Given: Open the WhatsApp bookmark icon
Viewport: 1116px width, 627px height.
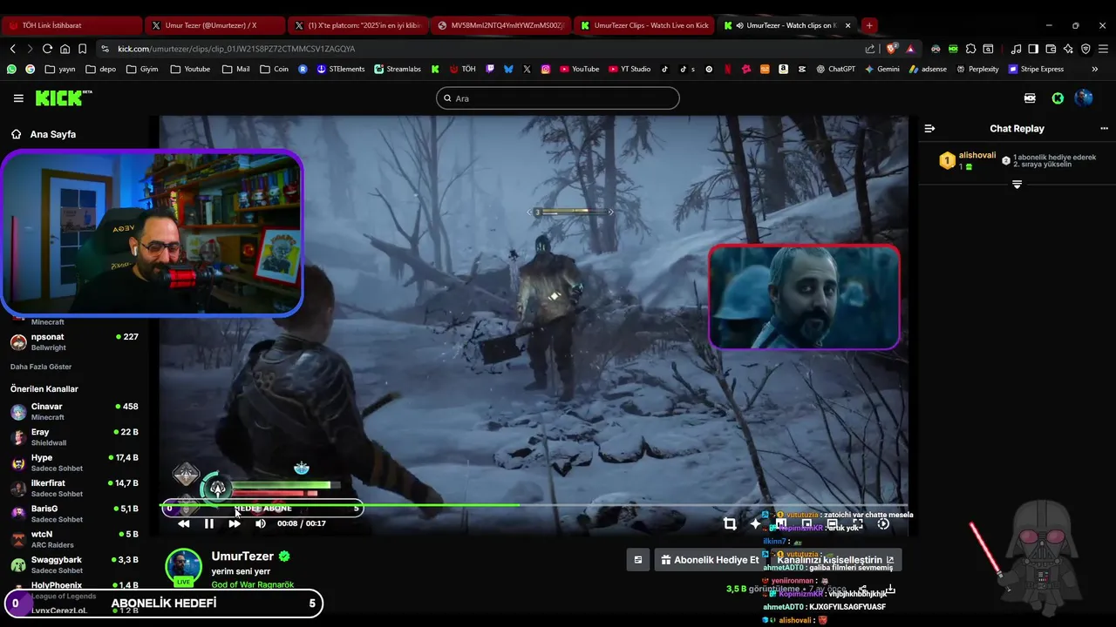Looking at the screenshot, I should coord(11,69).
